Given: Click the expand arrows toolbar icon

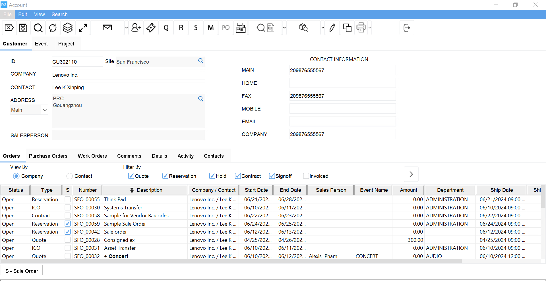Looking at the screenshot, I should coord(83,28).
